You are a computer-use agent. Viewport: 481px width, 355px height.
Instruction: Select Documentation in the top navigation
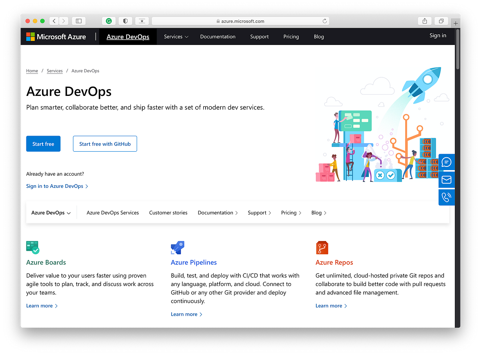[x=218, y=37]
